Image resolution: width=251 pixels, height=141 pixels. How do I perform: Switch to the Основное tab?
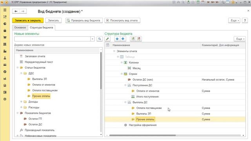point(20,27)
